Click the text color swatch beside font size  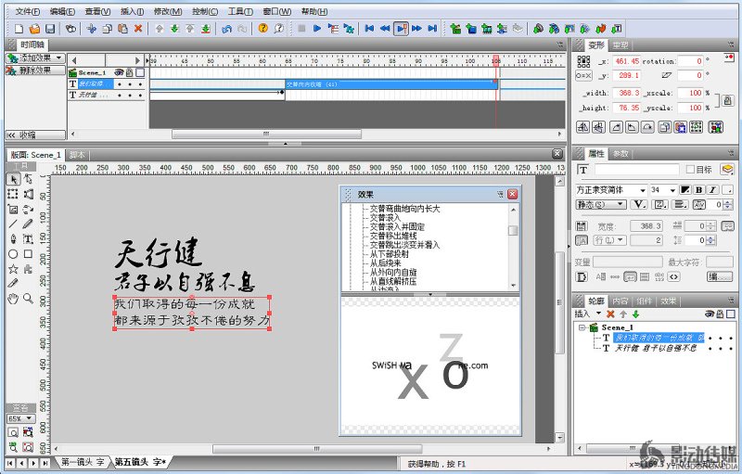(x=685, y=190)
